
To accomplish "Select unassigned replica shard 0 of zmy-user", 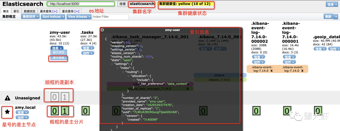I will (x=55, y=98).
